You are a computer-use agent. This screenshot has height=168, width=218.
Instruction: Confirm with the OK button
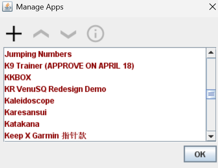pyautogui.click(x=200, y=154)
